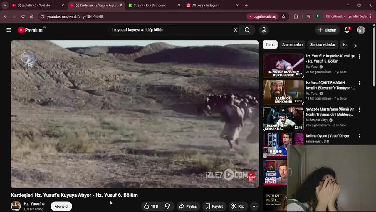Image resolution: width=376 pixels, height=212 pixels.
Task: Open options menu for Kuyudan Kurtuluşu video
Action: (359, 57)
